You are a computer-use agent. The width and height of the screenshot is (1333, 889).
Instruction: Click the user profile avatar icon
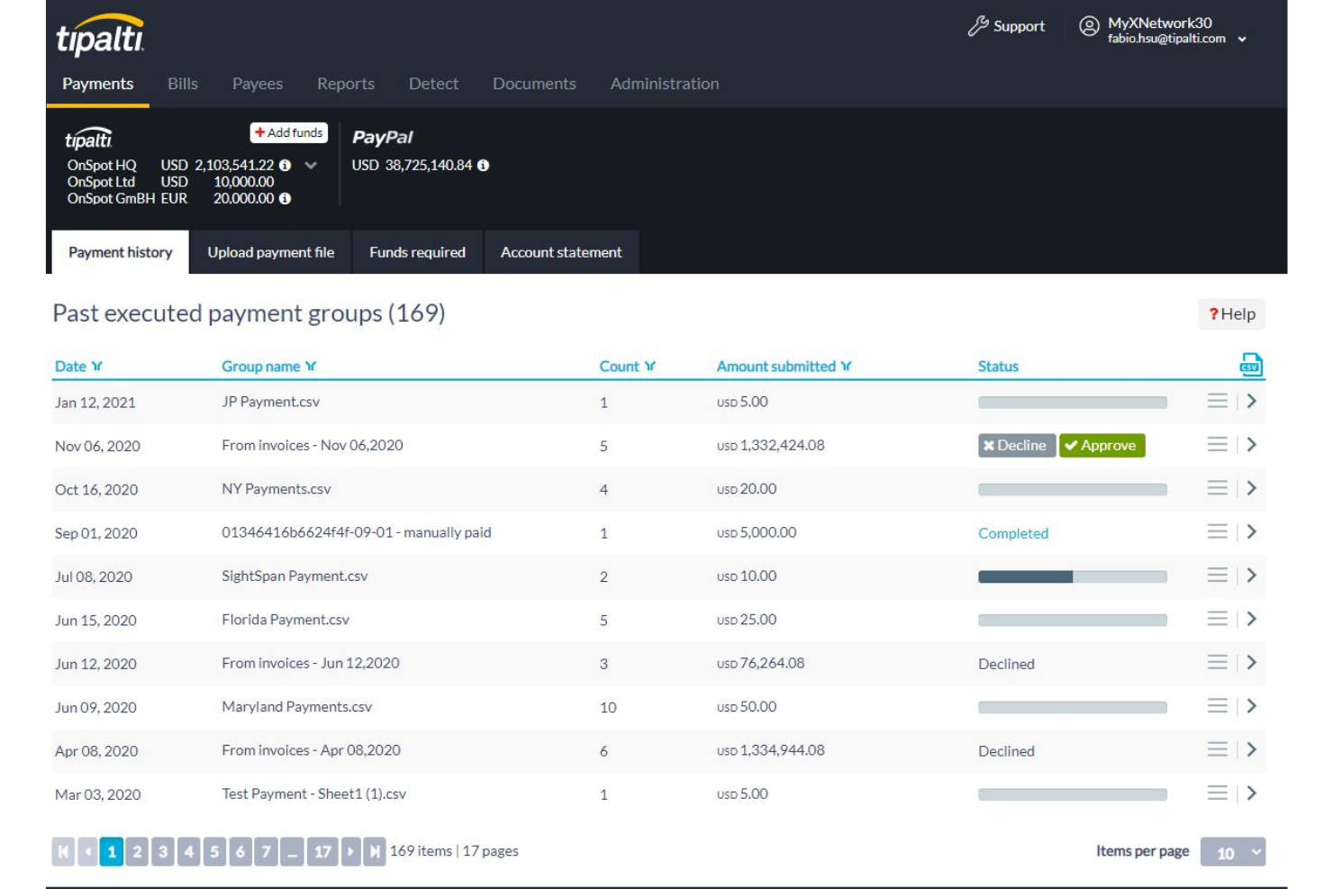pyautogui.click(x=1089, y=26)
